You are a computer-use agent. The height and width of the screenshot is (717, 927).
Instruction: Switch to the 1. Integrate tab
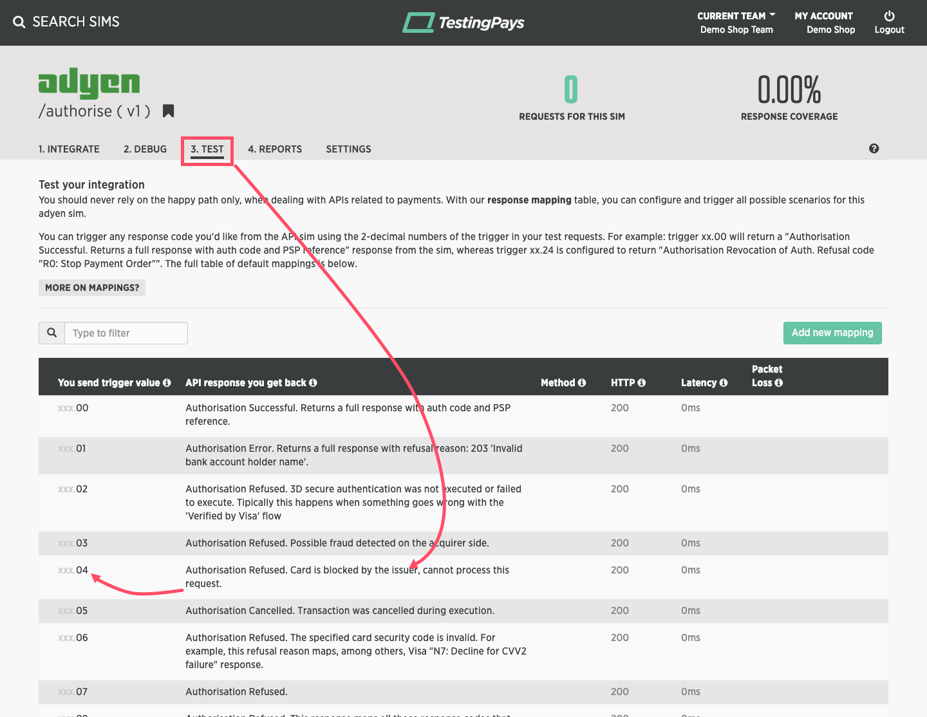pyautogui.click(x=69, y=149)
